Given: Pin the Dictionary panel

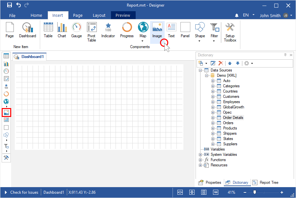Looking at the screenshot, I should (285, 55).
